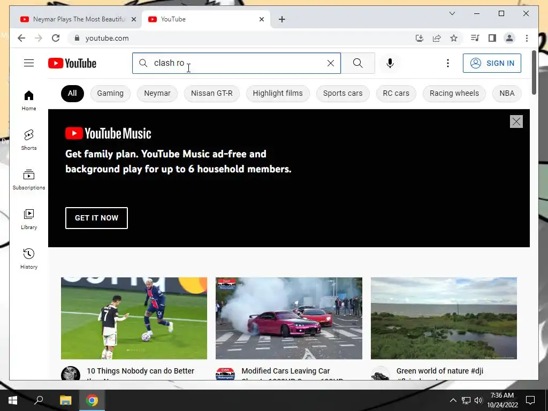Image resolution: width=548 pixels, height=411 pixels.
Task: Open a new browser tab
Action: [282, 19]
